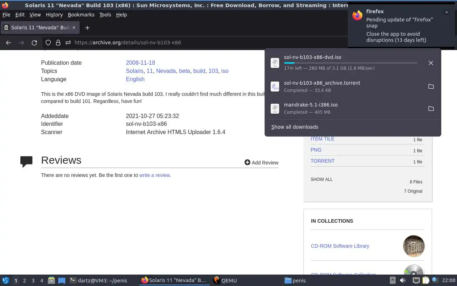Open the Solaris topic link
The width and height of the screenshot is (457, 286).
(x=135, y=71)
